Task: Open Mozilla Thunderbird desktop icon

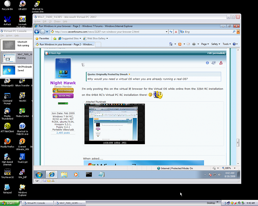Action: click(7, 114)
